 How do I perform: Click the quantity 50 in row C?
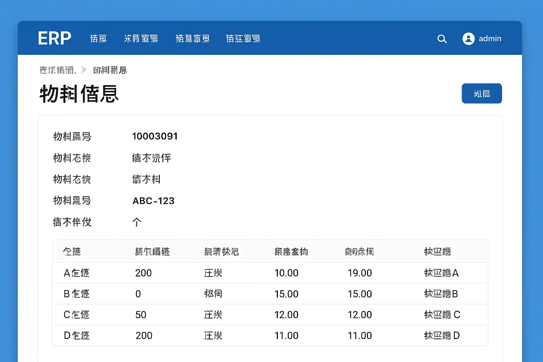[x=141, y=315]
